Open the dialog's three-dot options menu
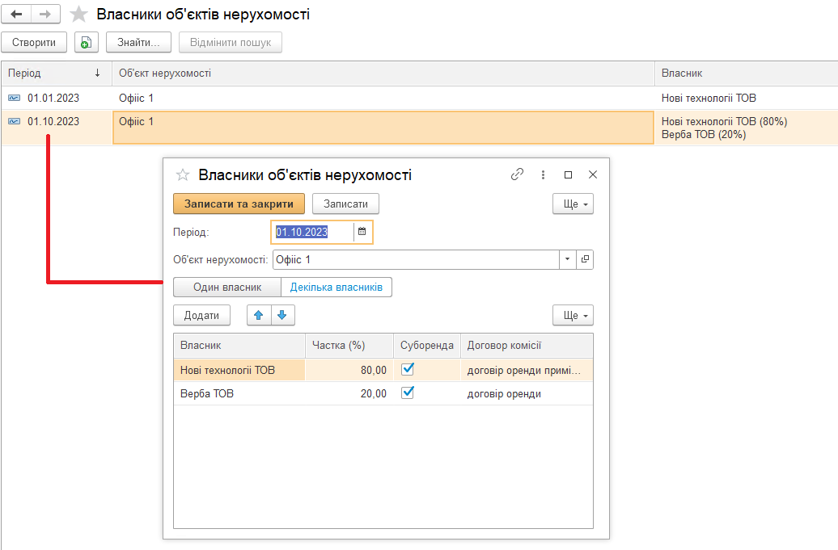The image size is (838, 550). tap(543, 174)
